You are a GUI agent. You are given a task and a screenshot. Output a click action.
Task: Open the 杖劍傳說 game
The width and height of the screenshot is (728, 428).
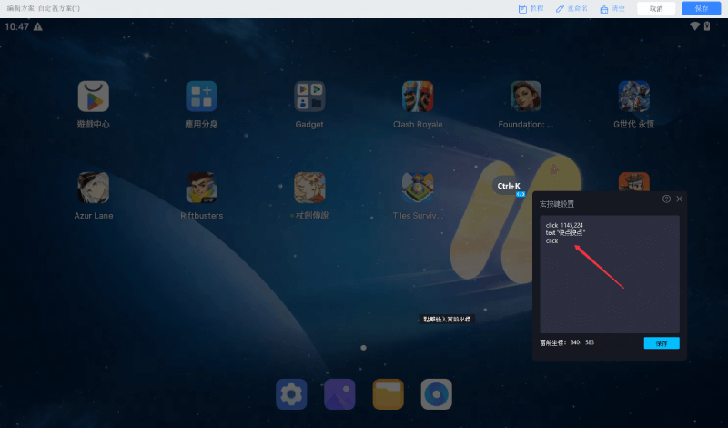pyautogui.click(x=309, y=188)
